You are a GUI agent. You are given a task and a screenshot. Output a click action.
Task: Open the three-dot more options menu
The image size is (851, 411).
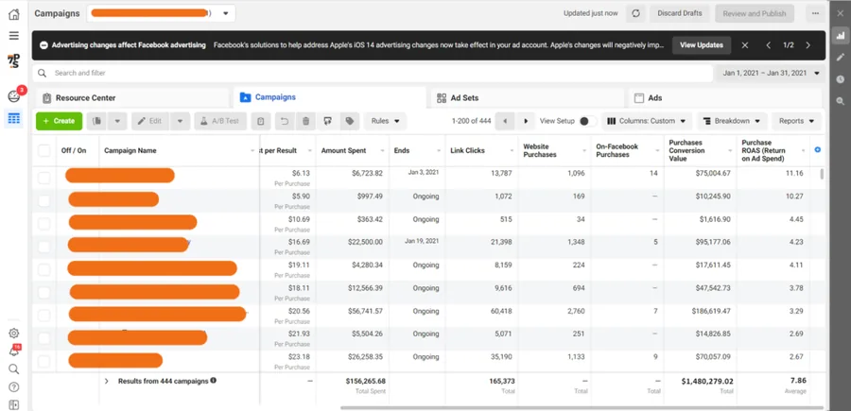pos(815,13)
